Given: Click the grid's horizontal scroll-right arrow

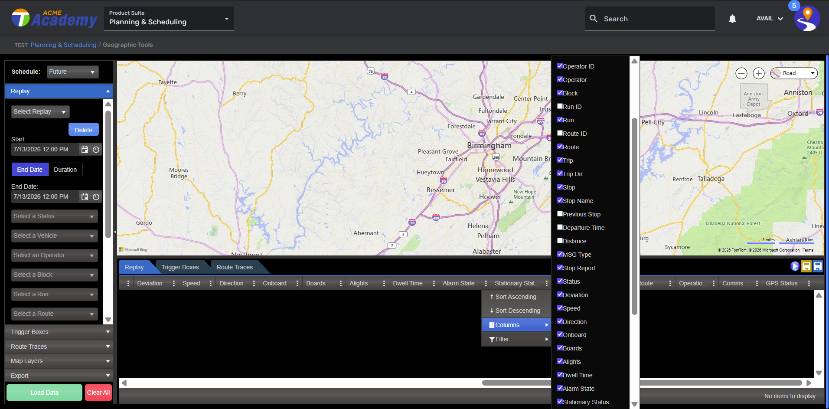Looking at the screenshot, I should coord(809,383).
